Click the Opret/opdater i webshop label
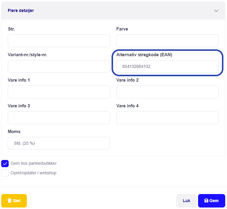227x209 pixels. pos(33,173)
